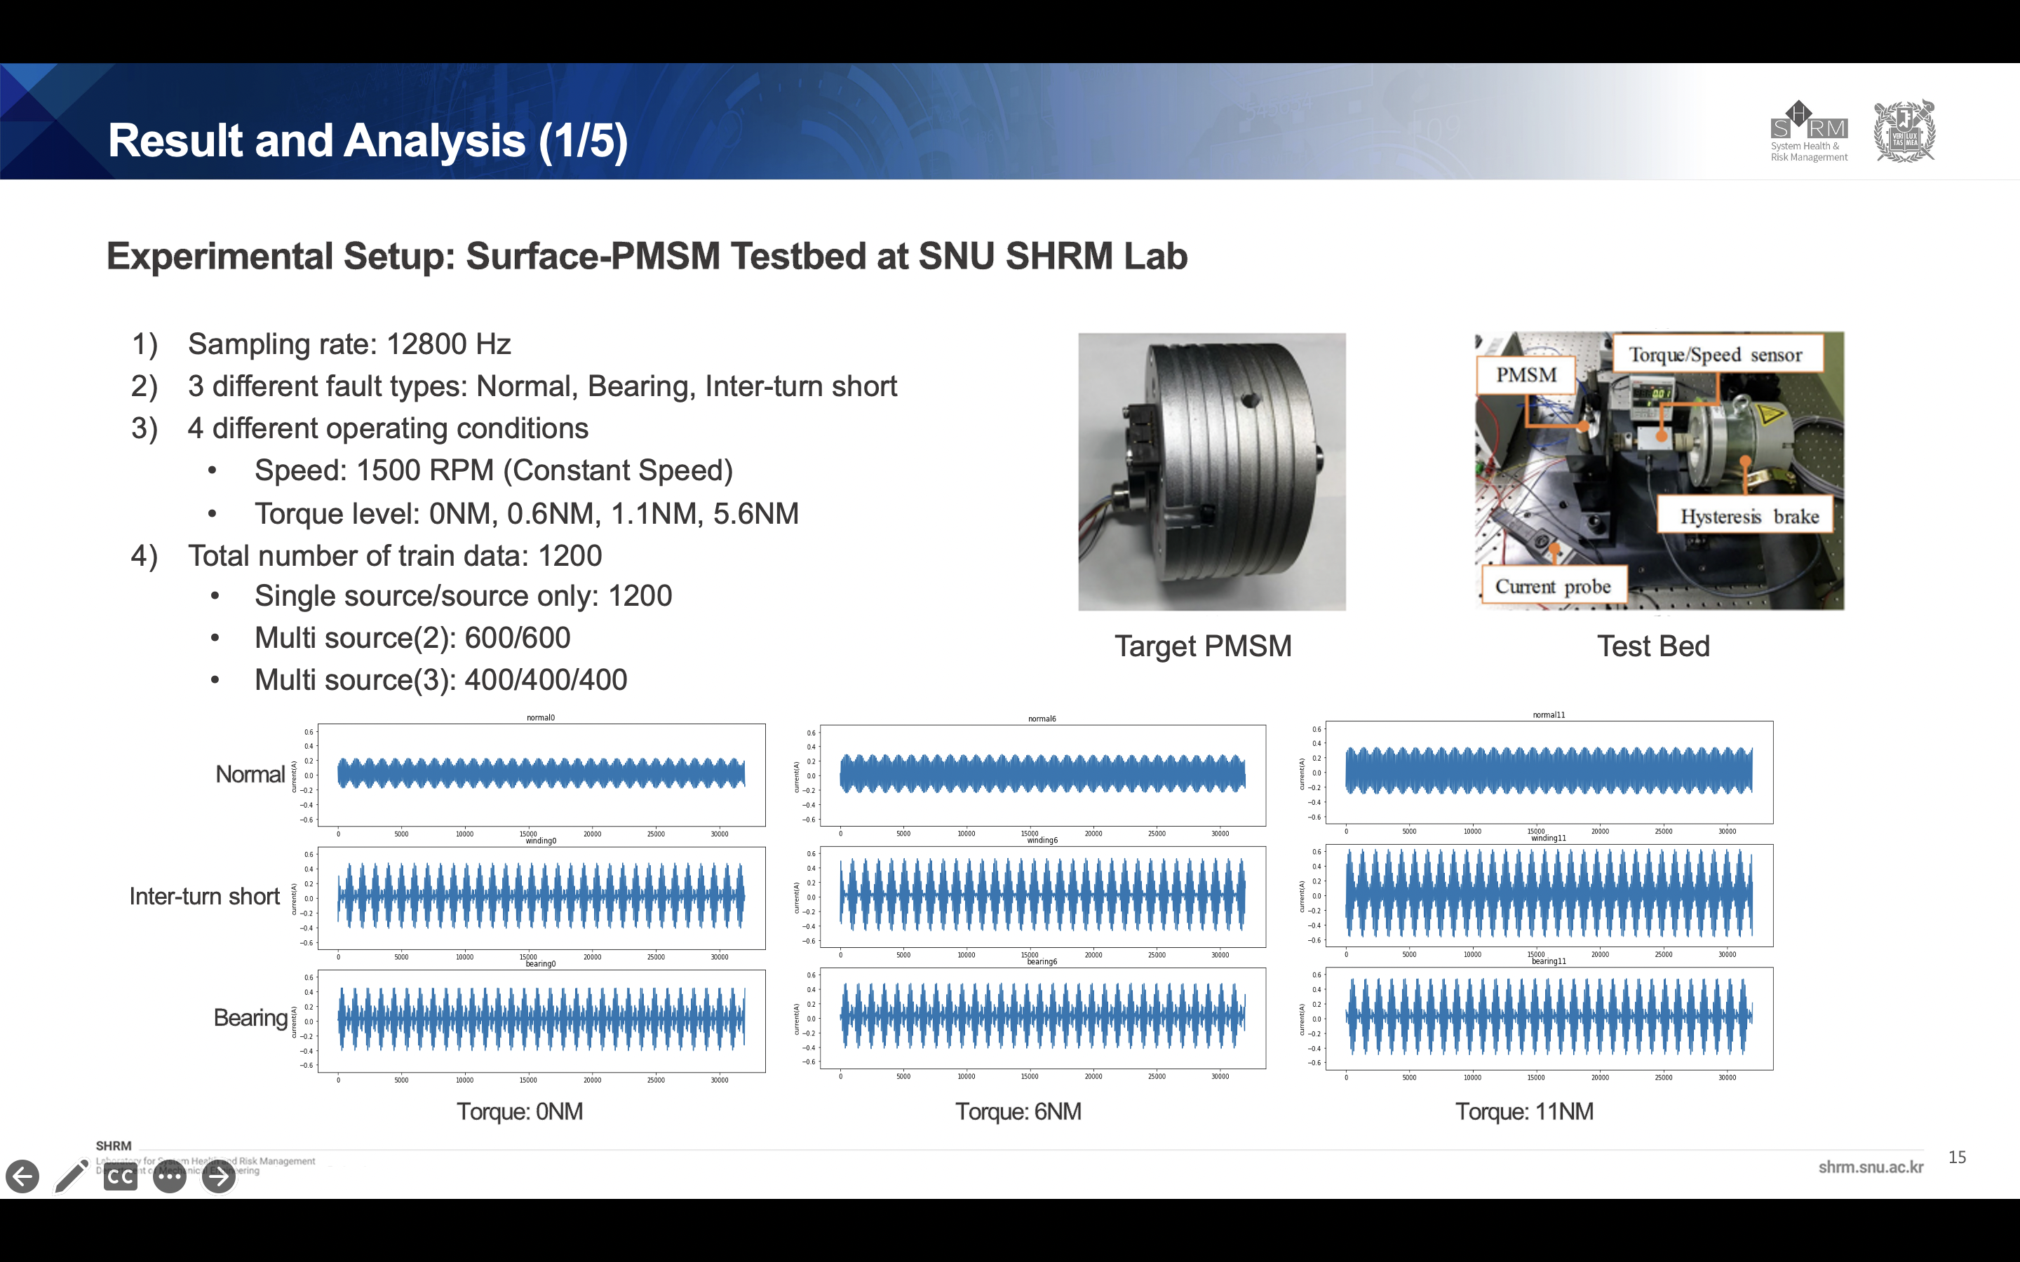Click the winding0 current plot

click(x=541, y=898)
